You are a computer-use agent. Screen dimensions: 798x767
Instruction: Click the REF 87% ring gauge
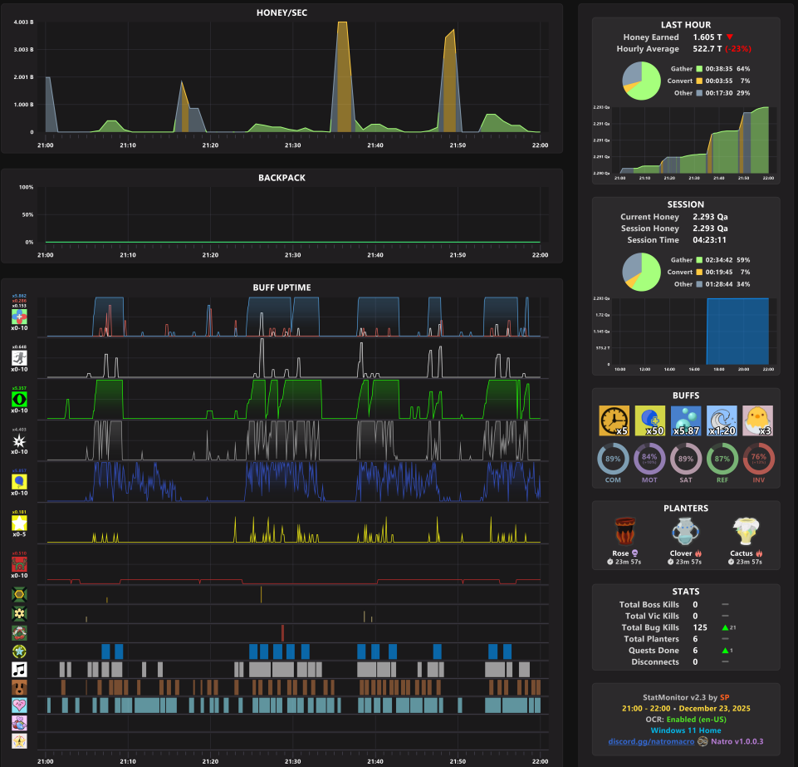[x=722, y=459]
